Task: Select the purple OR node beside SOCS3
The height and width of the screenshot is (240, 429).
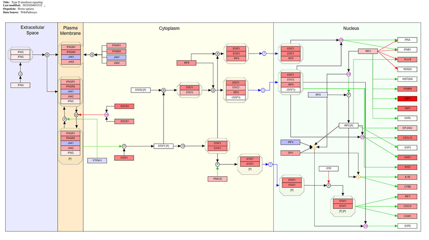Action: click(x=106, y=115)
